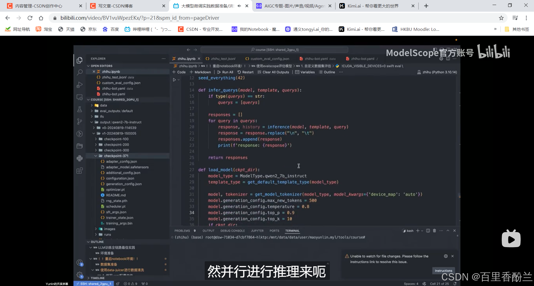This screenshot has width=534, height=286.
Task: Switch to the 写文章-CSDN博客 browser tab
Action: pos(127,6)
